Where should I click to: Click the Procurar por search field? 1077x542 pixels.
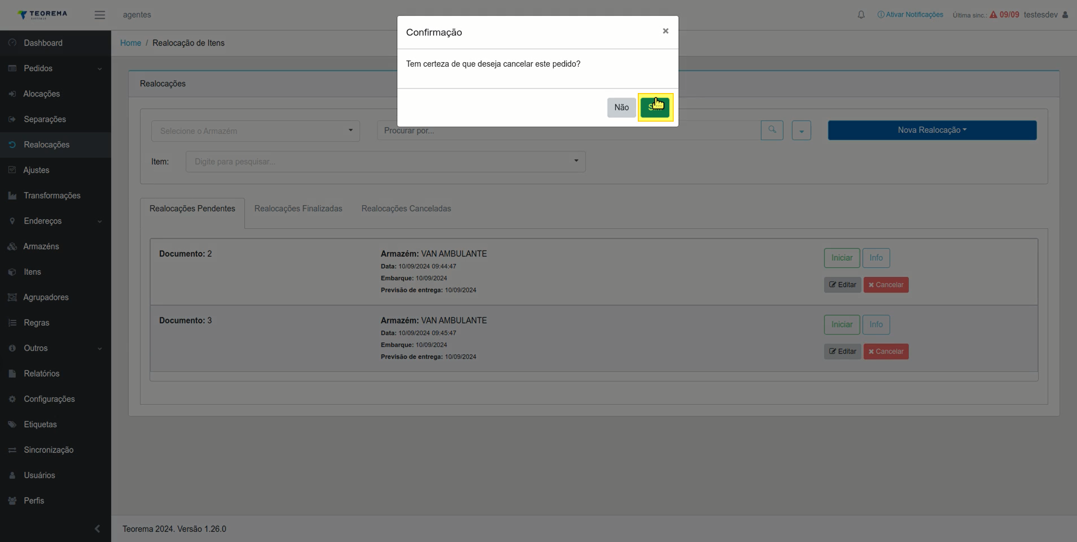pyautogui.click(x=569, y=131)
